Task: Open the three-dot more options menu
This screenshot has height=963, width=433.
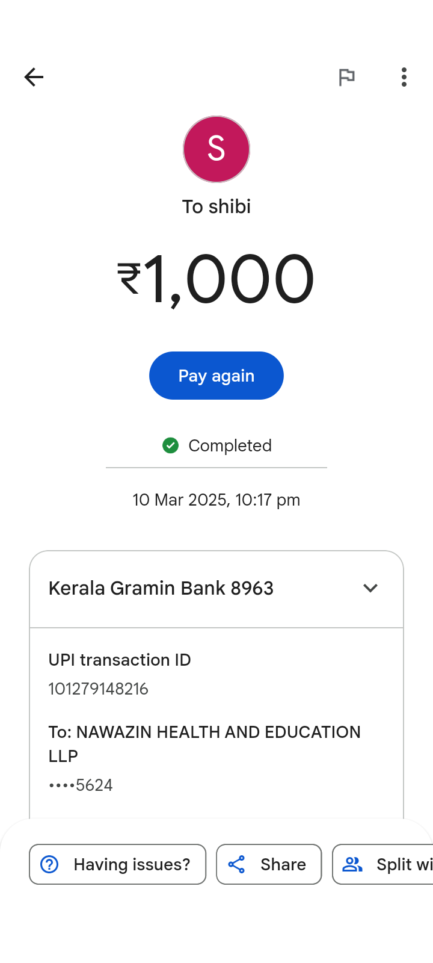Action: [x=404, y=77]
